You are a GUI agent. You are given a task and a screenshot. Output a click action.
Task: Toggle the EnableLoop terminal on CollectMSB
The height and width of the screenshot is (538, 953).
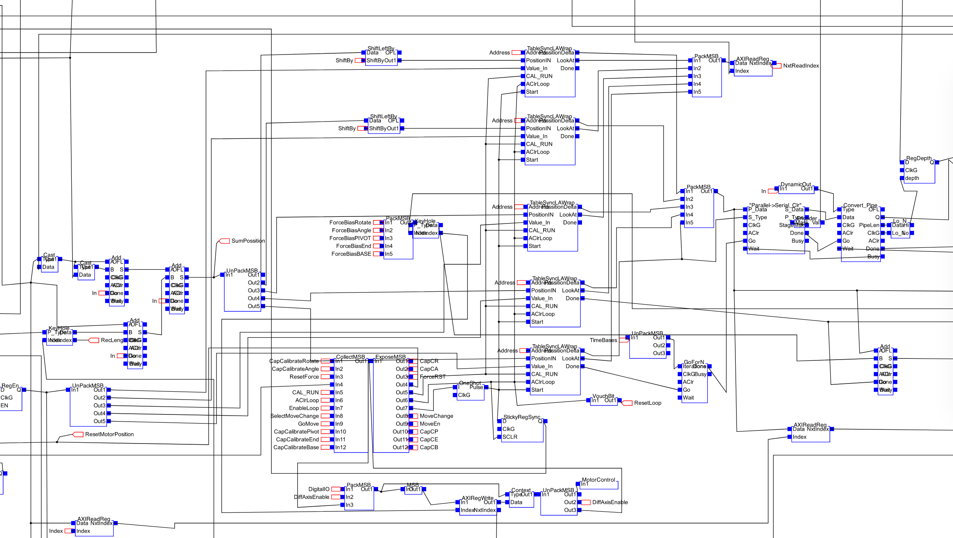pyautogui.click(x=325, y=408)
